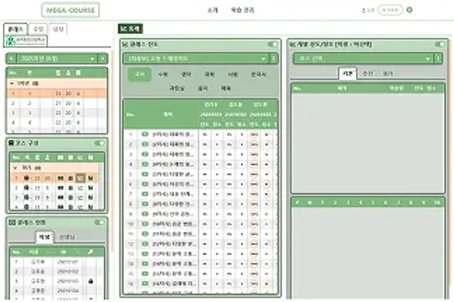Switch to the third left sidebar tab
This screenshot has width=454, height=302.
[x=58, y=29]
